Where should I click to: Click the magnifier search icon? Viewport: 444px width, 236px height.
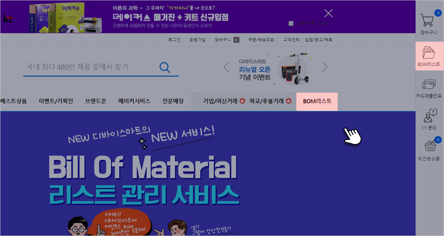coord(165,67)
